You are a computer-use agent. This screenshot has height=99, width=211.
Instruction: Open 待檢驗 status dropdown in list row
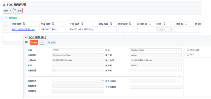pos(164,30)
